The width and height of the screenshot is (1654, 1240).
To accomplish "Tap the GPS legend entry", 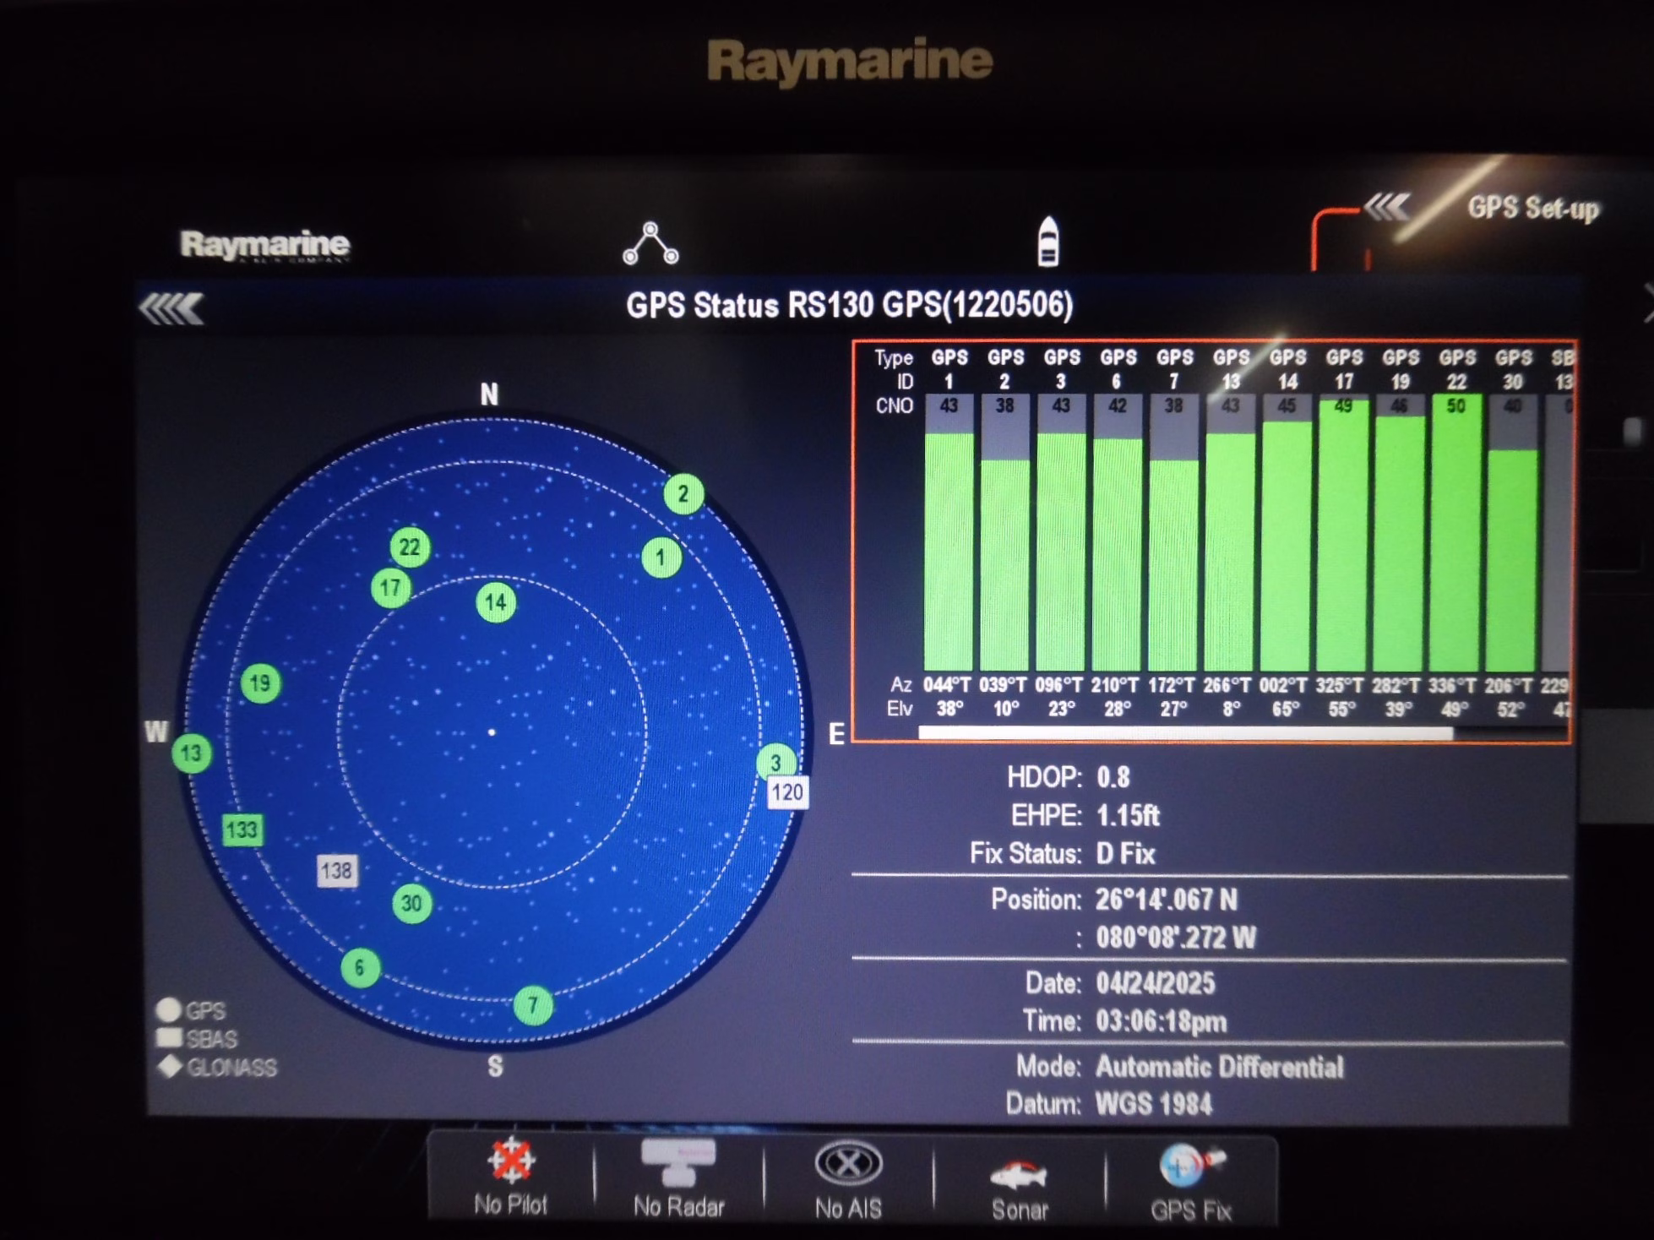I will click(x=192, y=1010).
